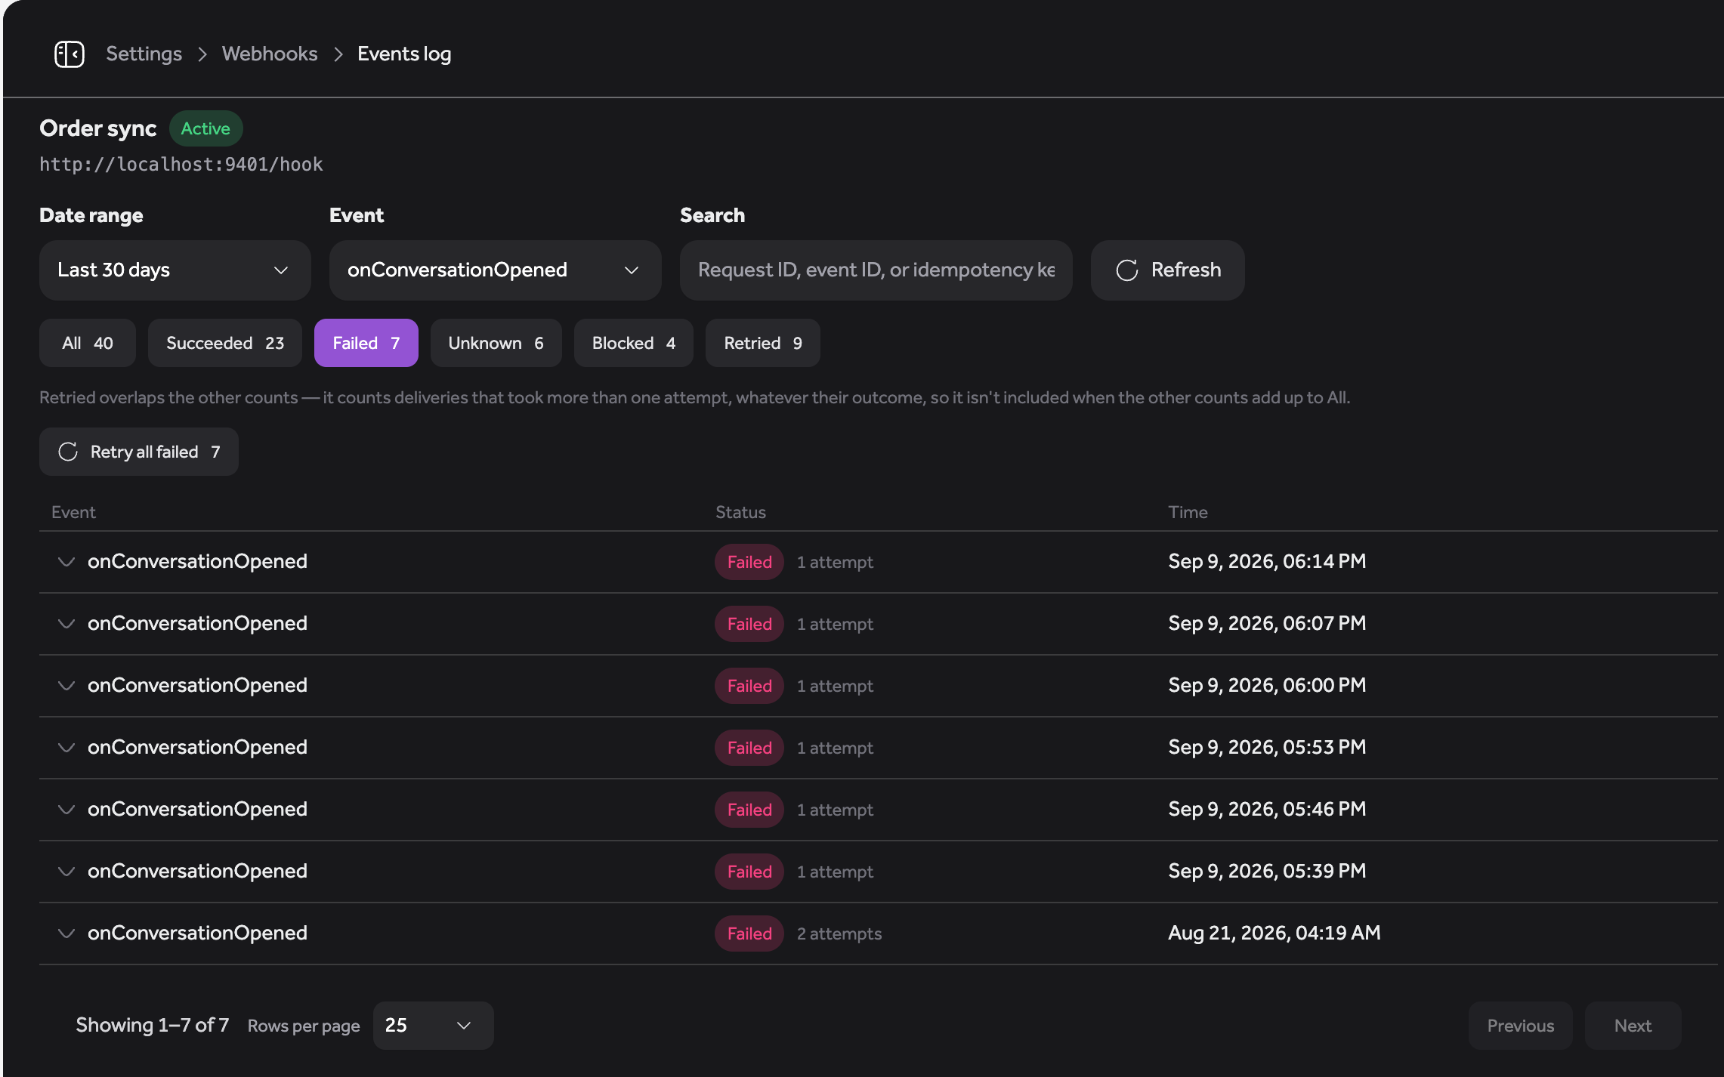Expand the 05:53 PM event row
This screenshot has width=1724, height=1077.
click(x=66, y=748)
